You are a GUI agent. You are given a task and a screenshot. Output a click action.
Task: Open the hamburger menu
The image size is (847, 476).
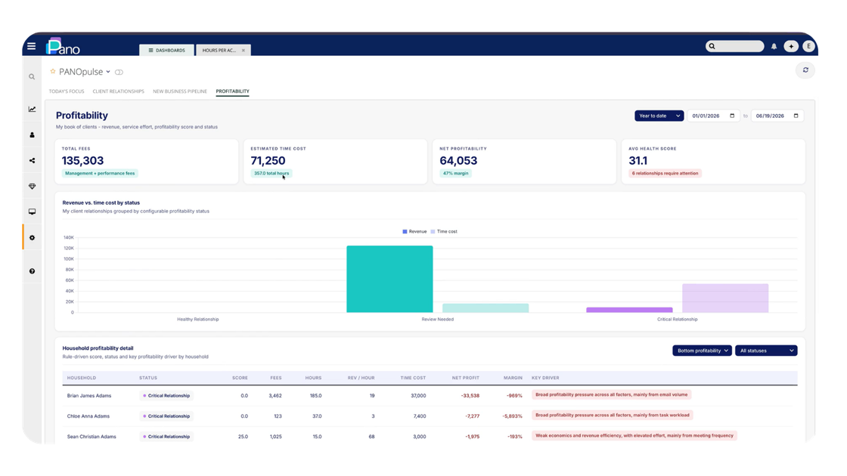tap(31, 46)
